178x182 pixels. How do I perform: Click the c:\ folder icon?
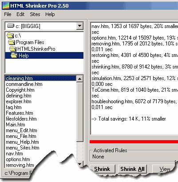(10, 36)
